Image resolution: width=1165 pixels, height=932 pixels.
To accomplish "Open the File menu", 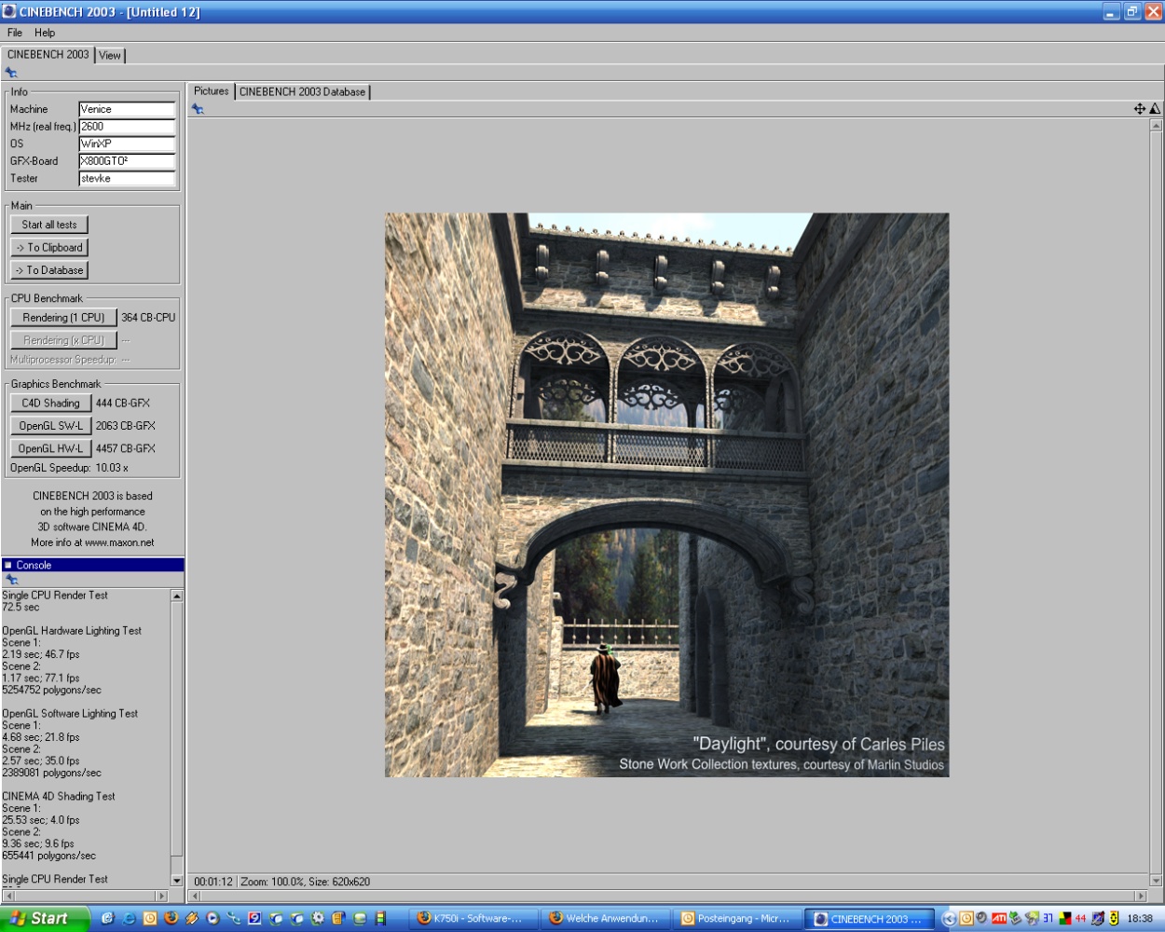I will click(x=15, y=33).
